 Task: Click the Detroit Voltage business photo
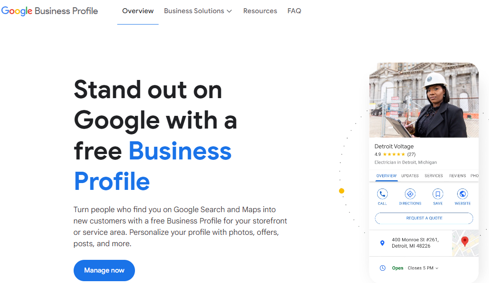tap(424, 100)
